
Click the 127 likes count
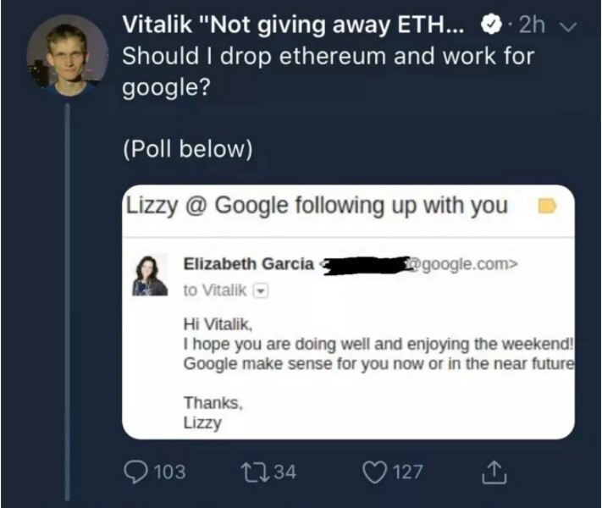pyautogui.click(x=408, y=471)
